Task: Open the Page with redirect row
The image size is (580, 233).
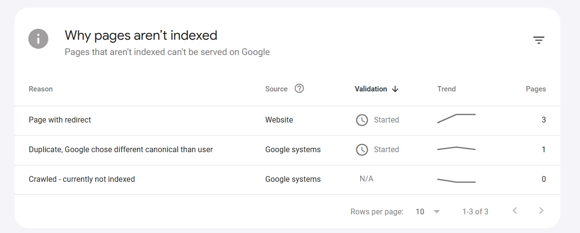Action: (x=60, y=120)
